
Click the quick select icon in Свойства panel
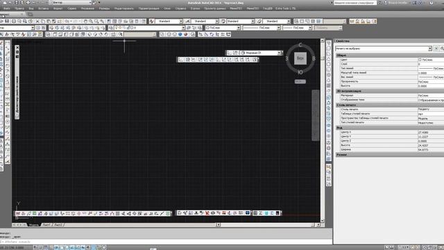tap(442, 49)
